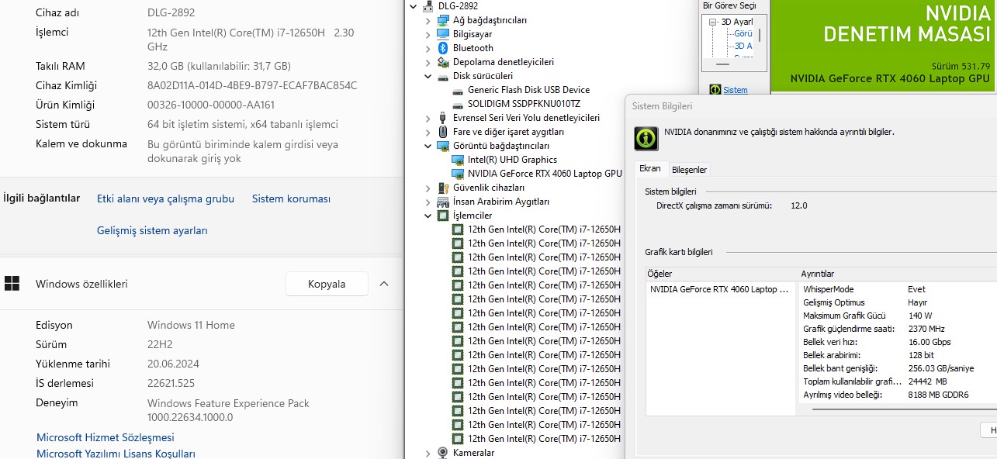Expand the Bilgisayar category
Viewport: 997px width, 459px height.
click(x=428, y=34)
